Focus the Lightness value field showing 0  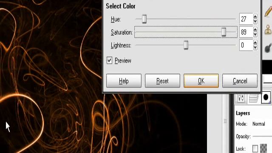tap(246, 45)
